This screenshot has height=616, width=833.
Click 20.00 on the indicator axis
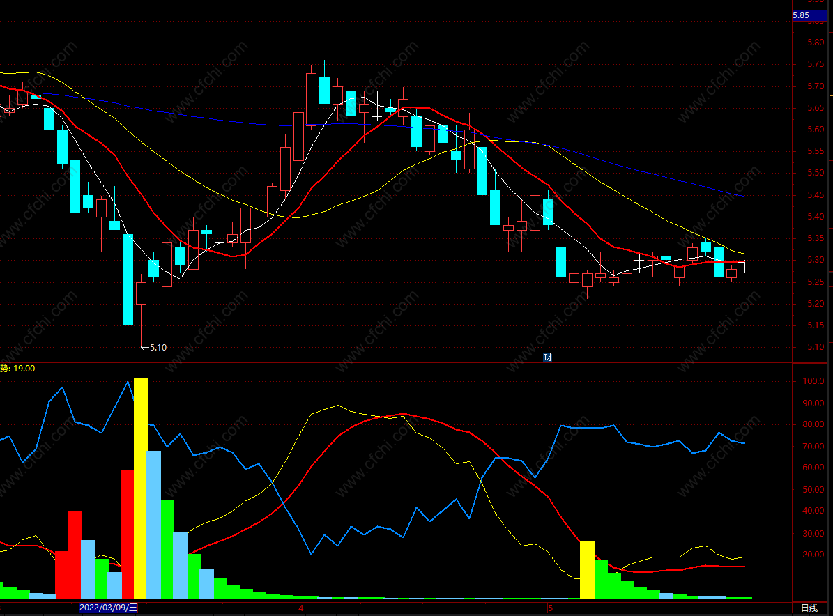(x=813, y=555)
